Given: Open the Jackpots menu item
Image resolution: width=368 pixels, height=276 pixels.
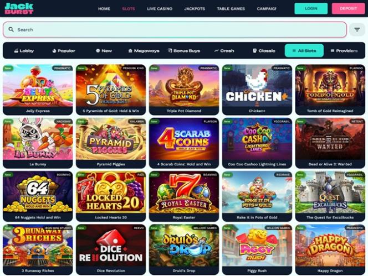Looking at the screenshot, I should [x=195, y=9].
